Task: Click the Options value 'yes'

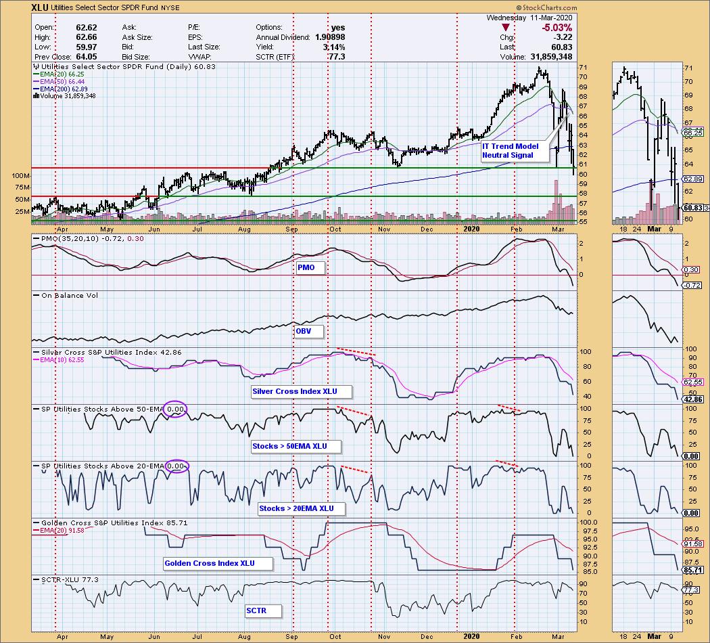Action: point(338,27)
